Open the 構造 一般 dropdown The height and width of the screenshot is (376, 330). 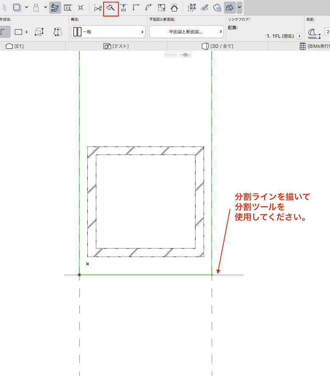click(108, 32)
